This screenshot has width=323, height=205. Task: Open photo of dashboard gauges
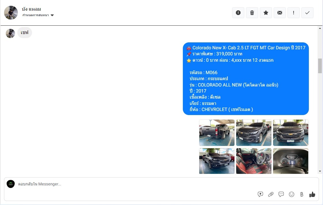(291, 161)
